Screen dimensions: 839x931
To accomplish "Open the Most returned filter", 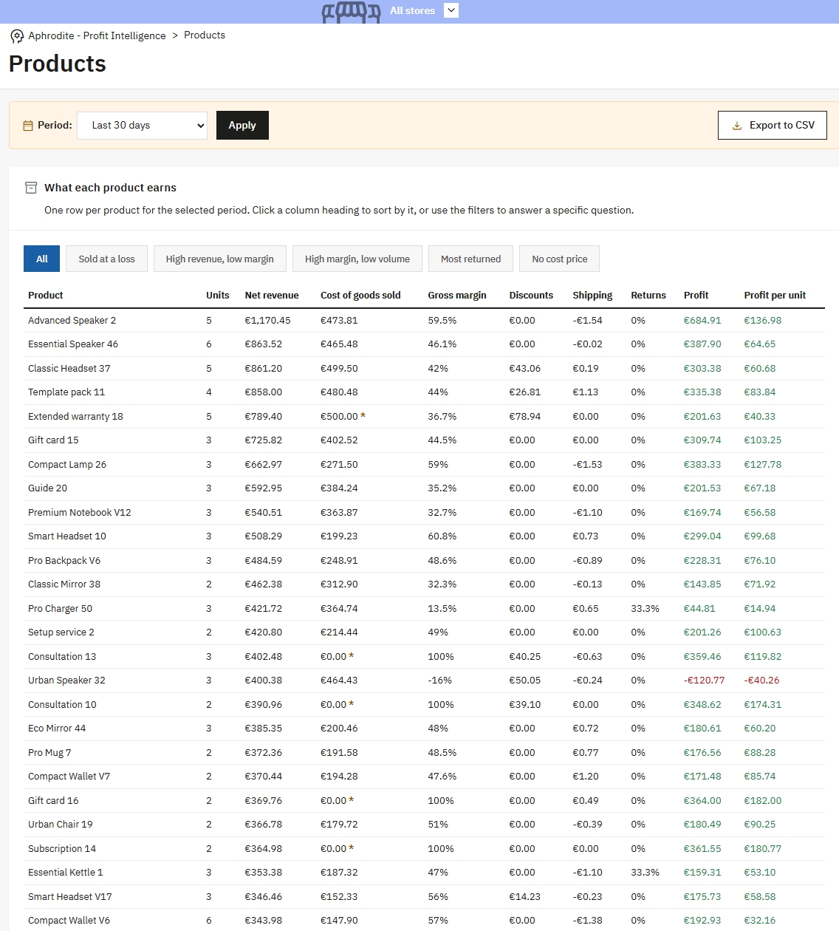I will click(471, 259).
